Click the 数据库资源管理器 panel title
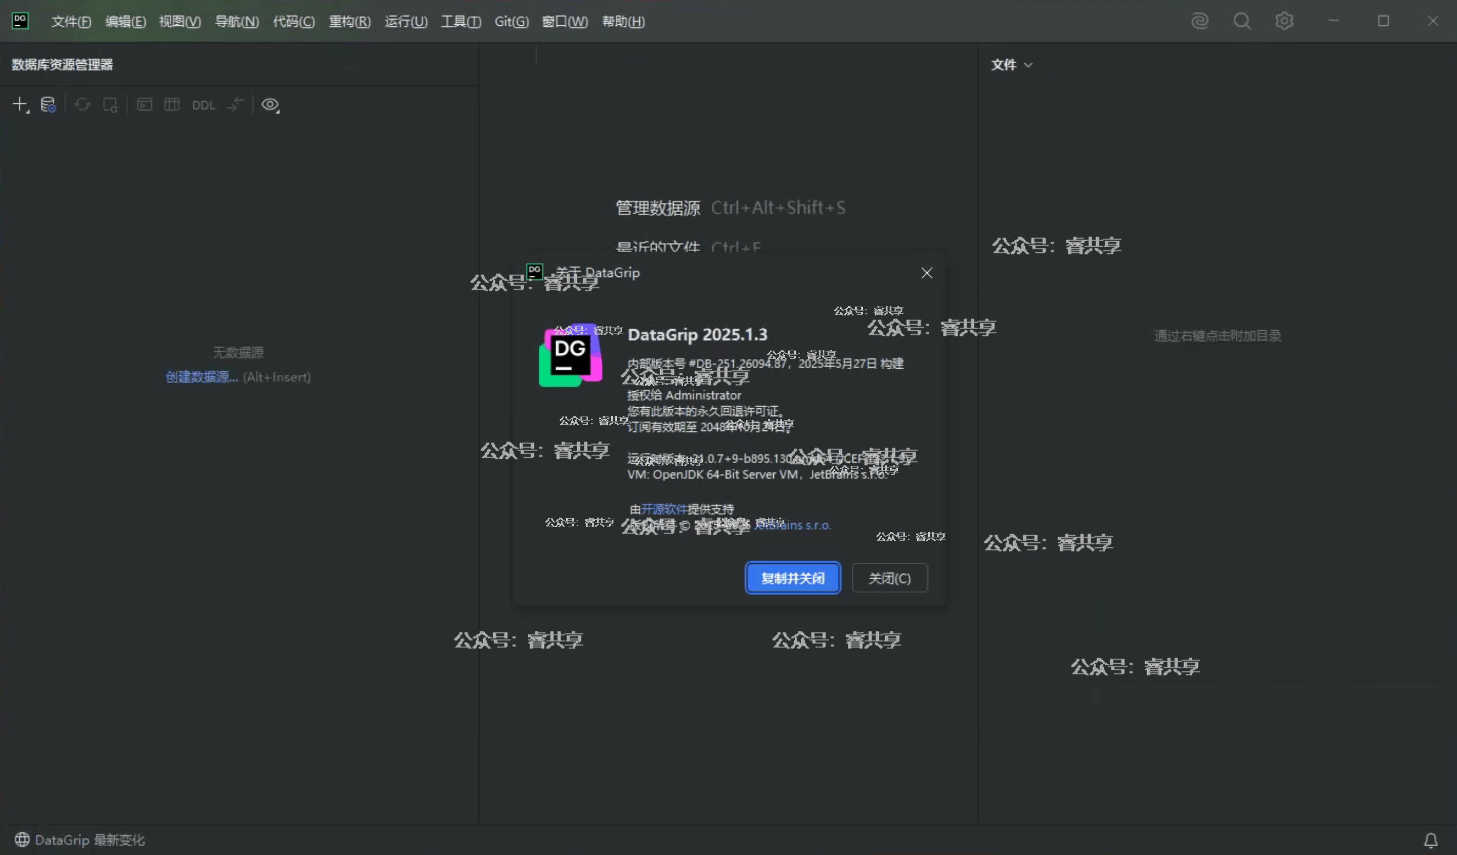The height and width of the screenshot is (855, 1457). pos(63,65)
